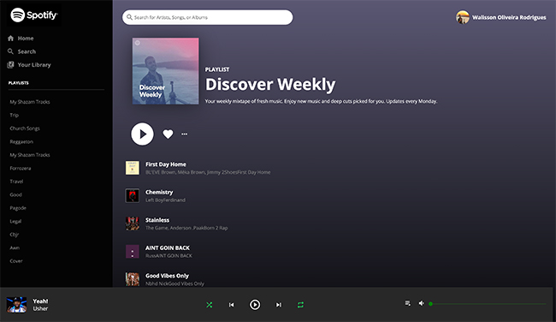
Task: Open the My Shazam Tracks playlist below Reggaeton
Action: click(30, 155)
